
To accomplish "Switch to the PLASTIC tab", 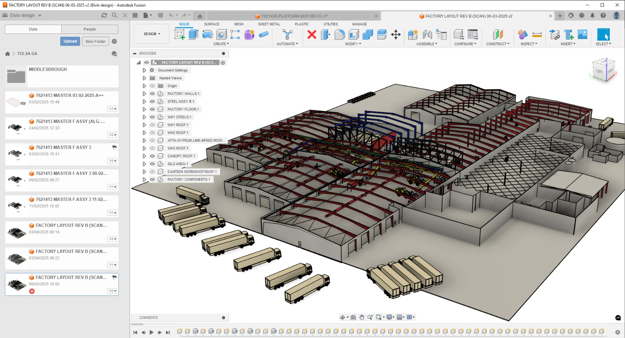I will click(x=302, y=24).
